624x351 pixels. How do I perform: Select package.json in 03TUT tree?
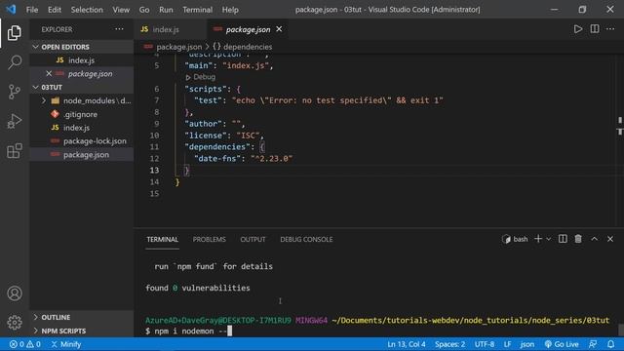[x=81, y=154]
